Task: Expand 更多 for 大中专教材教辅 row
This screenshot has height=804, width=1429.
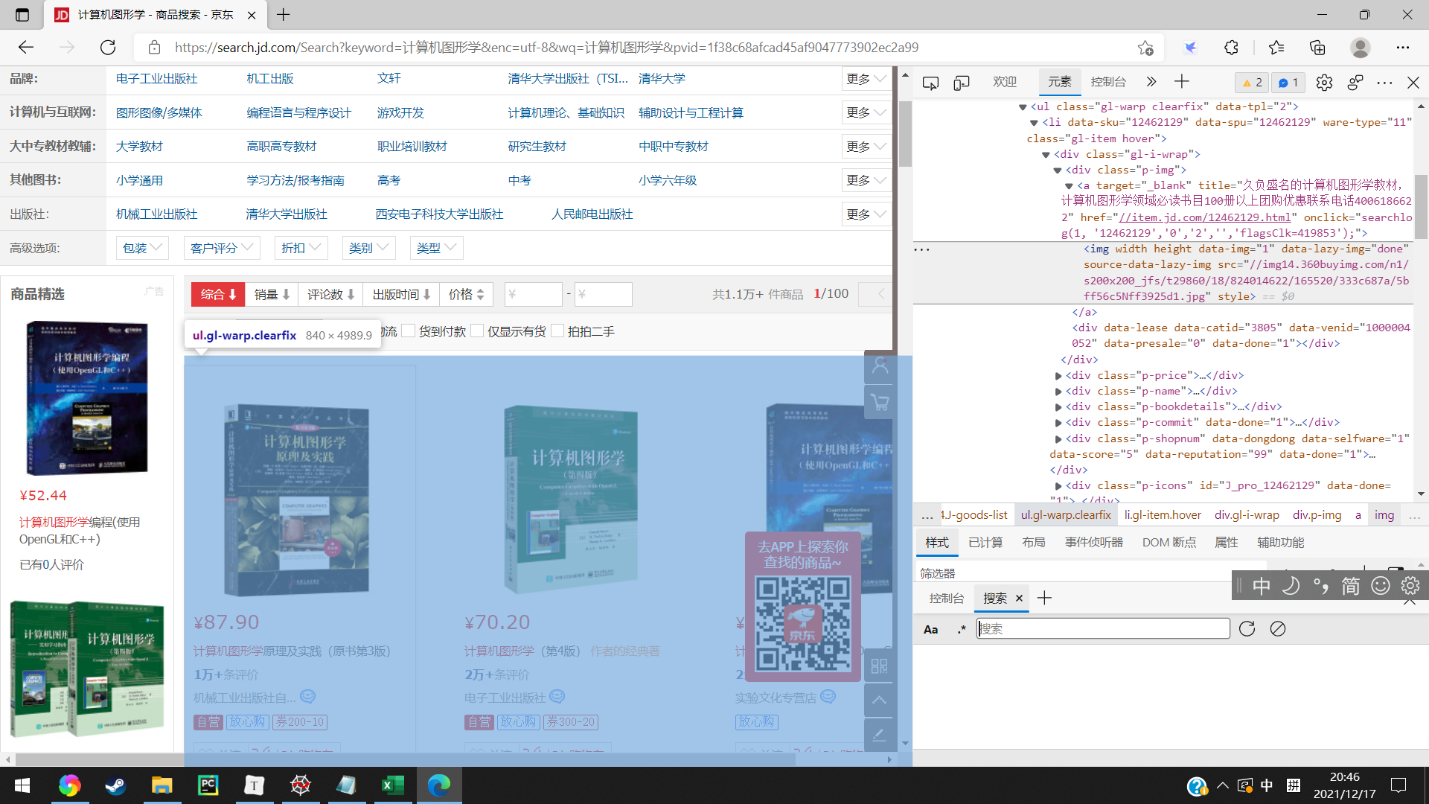Action: (x=866, y=147)
